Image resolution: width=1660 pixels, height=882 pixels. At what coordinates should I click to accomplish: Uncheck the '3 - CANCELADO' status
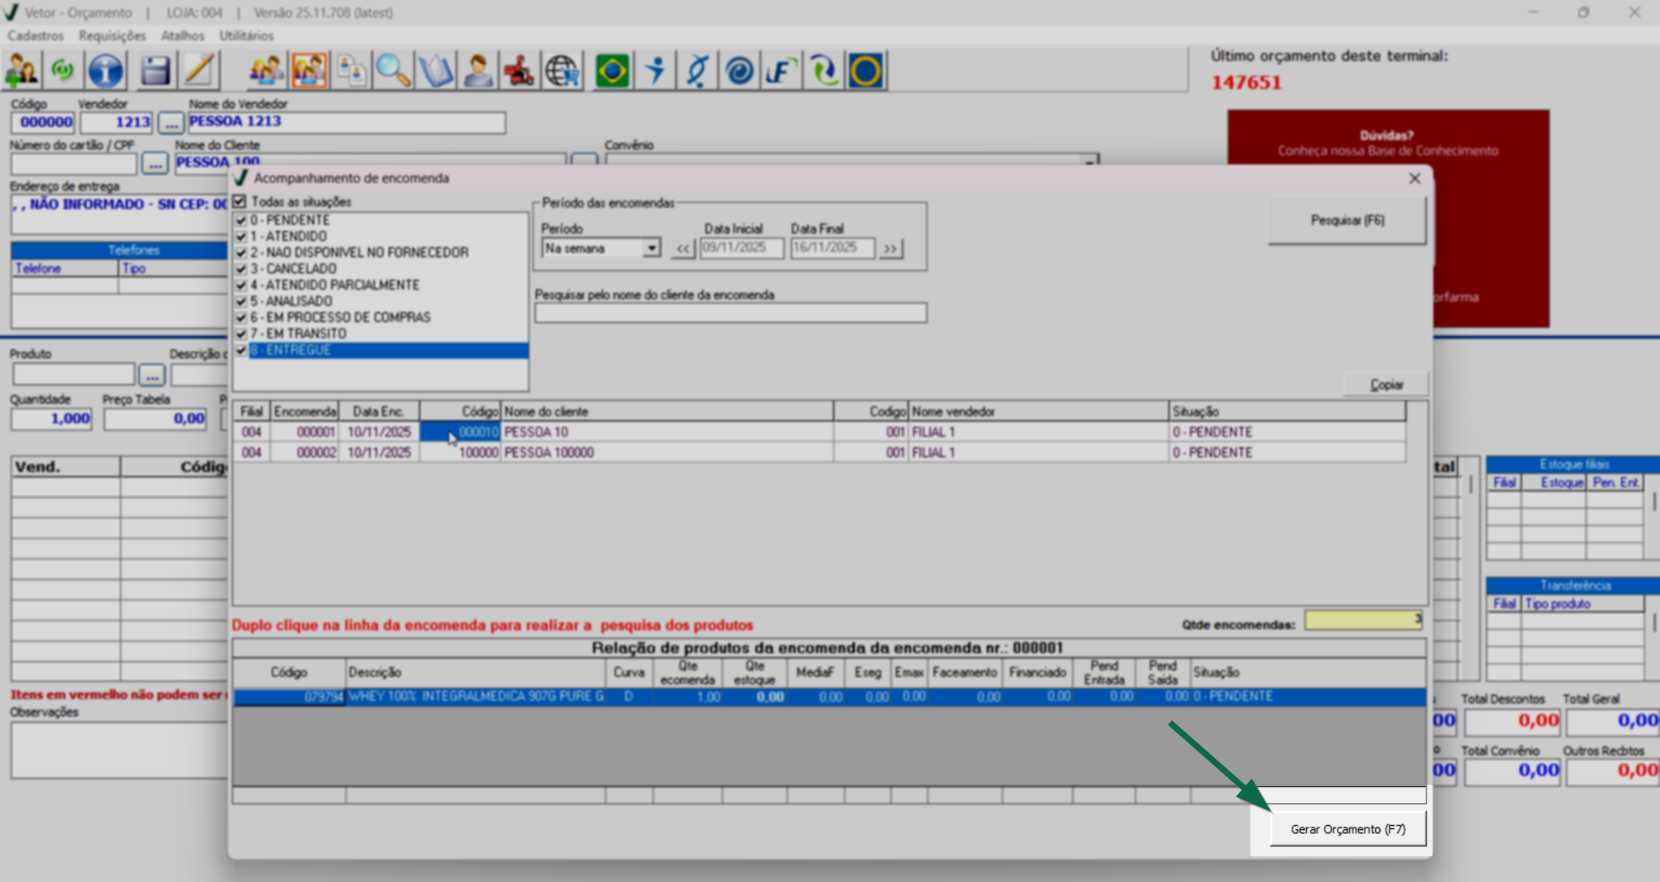pyautogui.click(x=241, y=269)
